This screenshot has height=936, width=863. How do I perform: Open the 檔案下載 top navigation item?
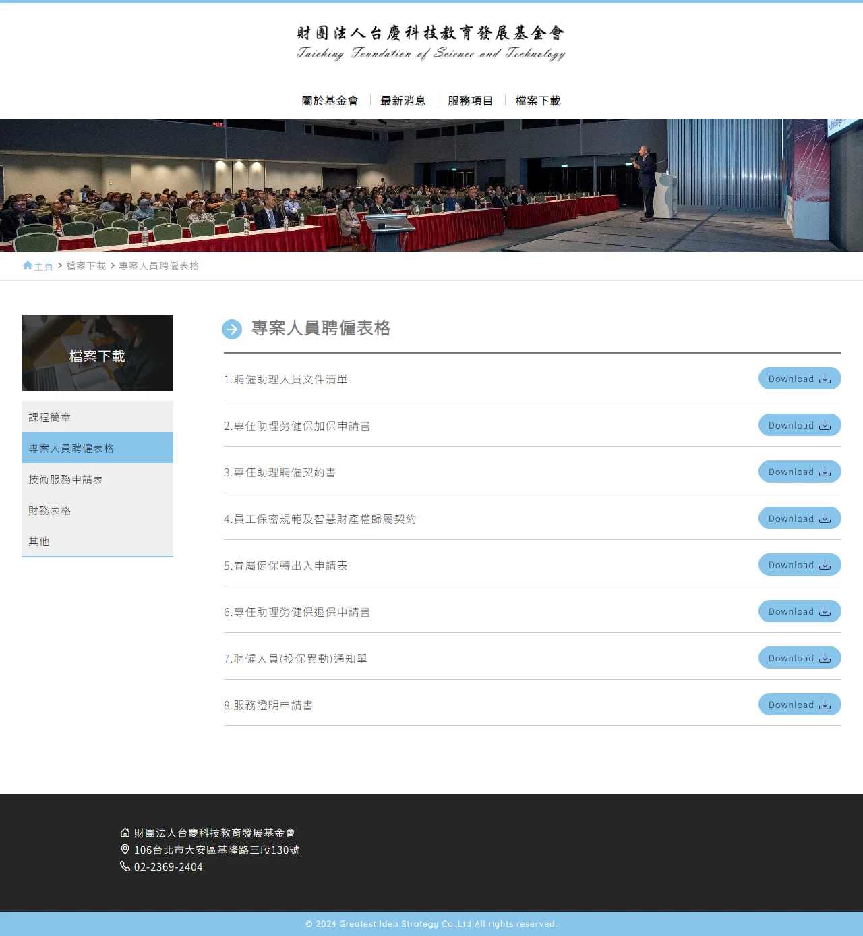tap(538, 101)
